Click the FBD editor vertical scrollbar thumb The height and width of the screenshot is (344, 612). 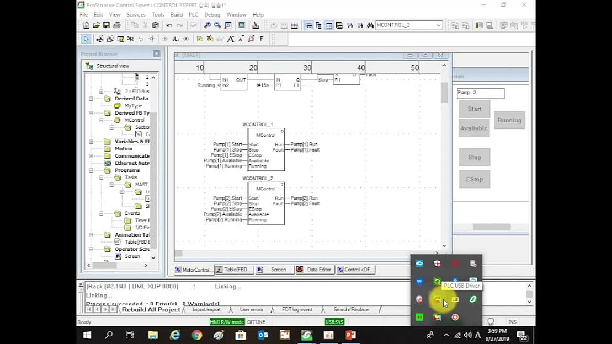tap(444, 93)
